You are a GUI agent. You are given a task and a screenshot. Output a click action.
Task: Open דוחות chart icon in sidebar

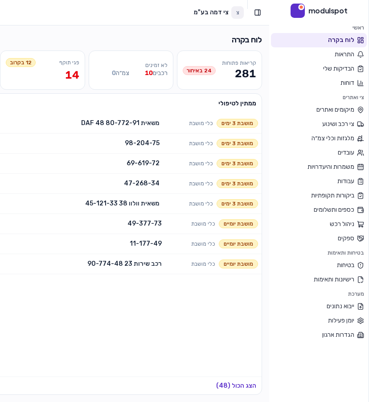click(x=360, y=83)
